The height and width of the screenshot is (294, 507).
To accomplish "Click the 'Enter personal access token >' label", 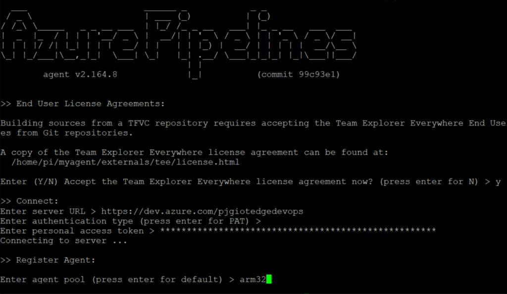I will [78, 231].
